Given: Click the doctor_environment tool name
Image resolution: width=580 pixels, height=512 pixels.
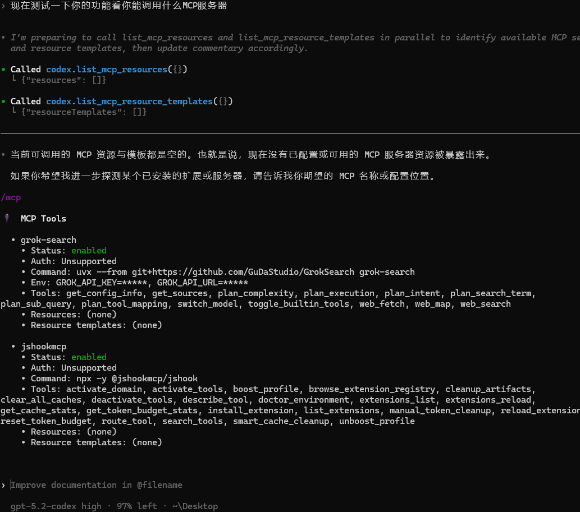Looking at the screenshot, I should tap(303, 400).
